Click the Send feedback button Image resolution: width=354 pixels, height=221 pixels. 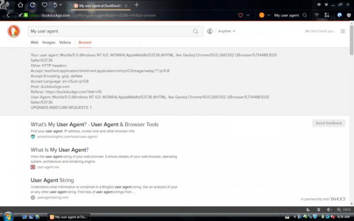[329, 123]
